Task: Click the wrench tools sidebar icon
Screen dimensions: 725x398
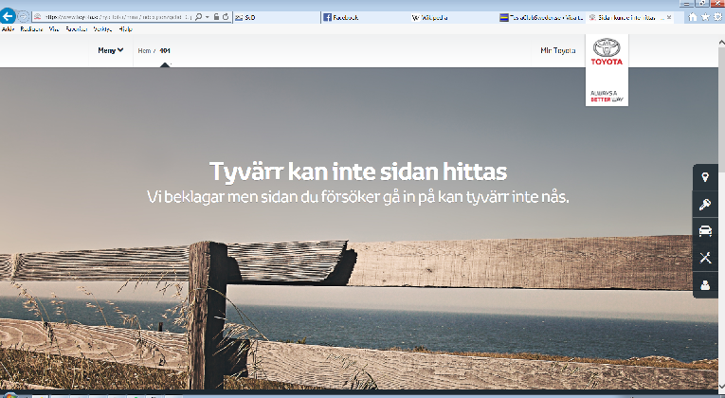Action: pos(705,258)
